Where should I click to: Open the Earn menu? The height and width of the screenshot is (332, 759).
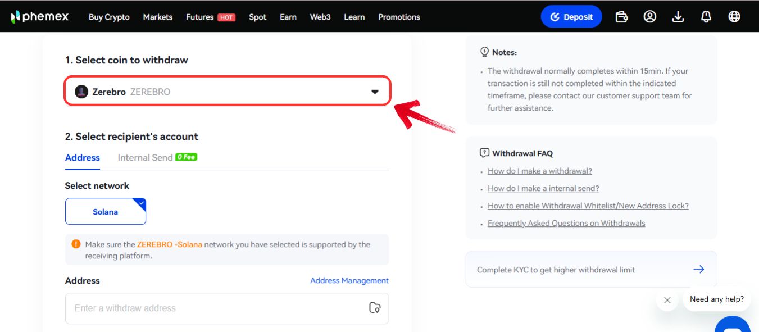288,17
